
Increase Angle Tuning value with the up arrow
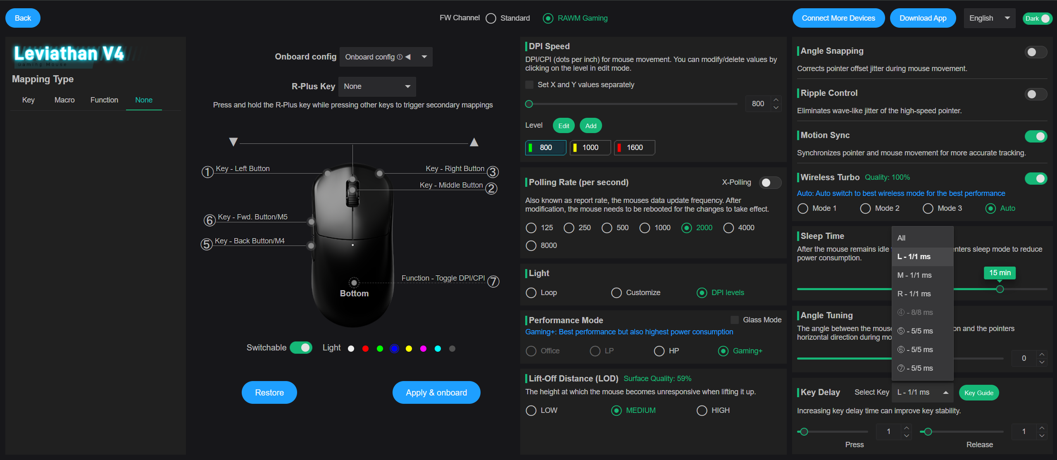pyautogui.click(x=1042, y=354)
